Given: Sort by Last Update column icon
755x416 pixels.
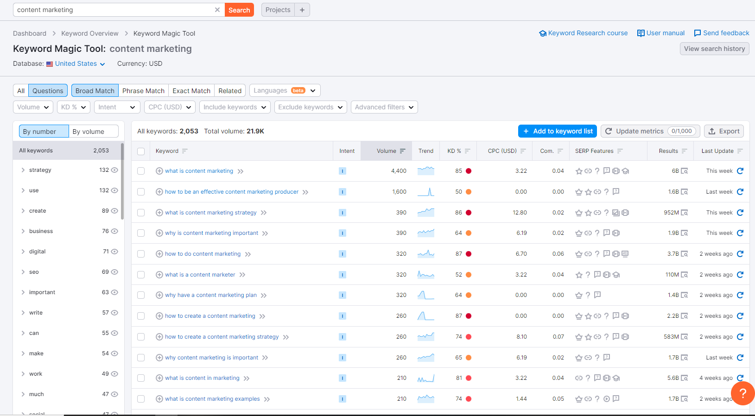Looking at the screenshot, I should tap(740, 151).
